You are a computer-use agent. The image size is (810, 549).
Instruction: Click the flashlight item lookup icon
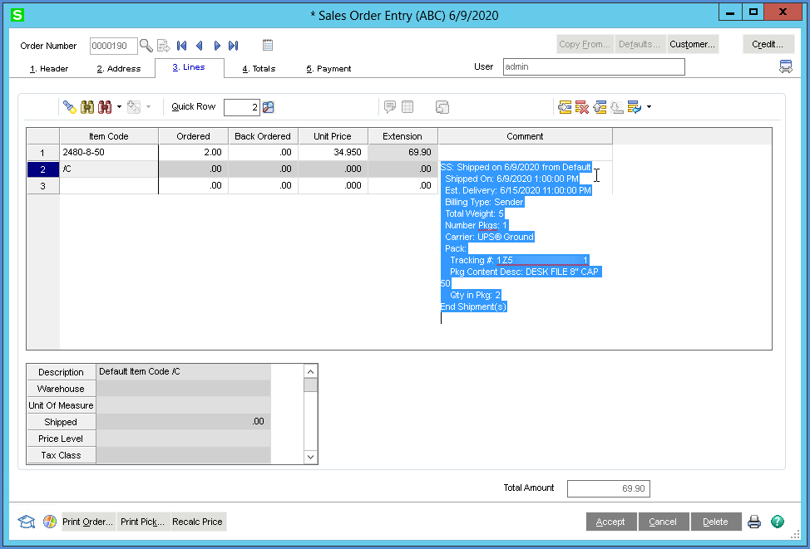click(70, 107)
